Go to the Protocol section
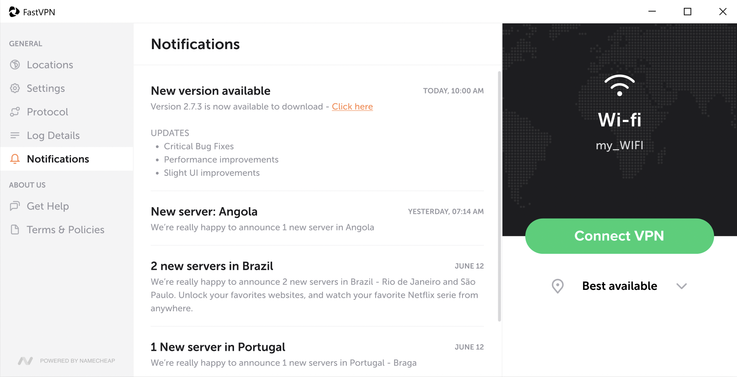Viewport: 737px width, 377px height. (67, 112)
